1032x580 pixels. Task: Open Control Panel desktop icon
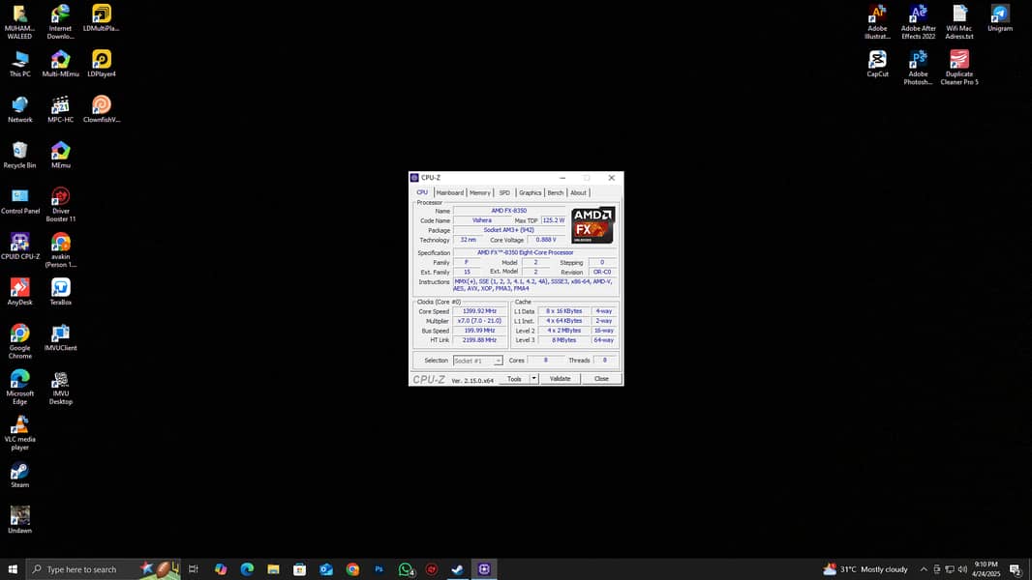19,201
